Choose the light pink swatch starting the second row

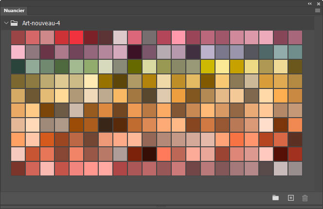tap(18, 52)
